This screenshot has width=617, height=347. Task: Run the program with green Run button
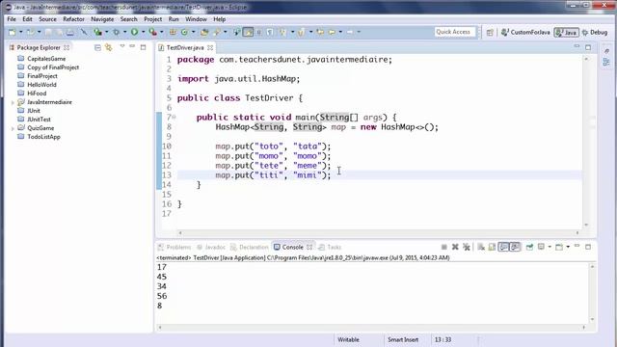coord(135,32)
